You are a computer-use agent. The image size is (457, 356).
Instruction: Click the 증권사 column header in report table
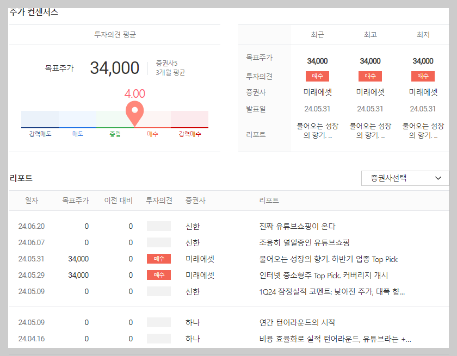pyautogui.click(x=195, y=200)
